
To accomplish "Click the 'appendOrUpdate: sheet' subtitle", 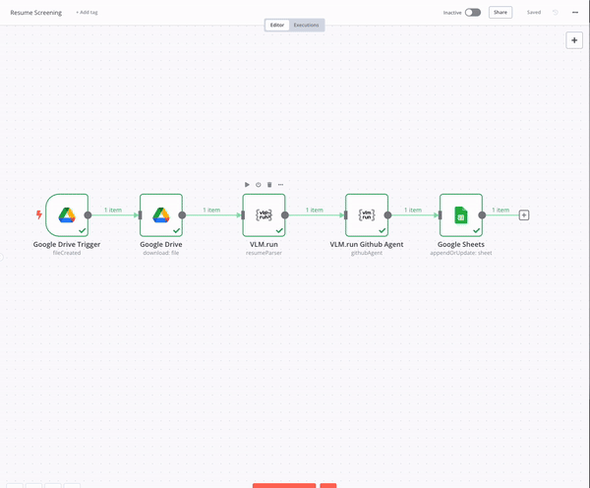I will 461,253.
